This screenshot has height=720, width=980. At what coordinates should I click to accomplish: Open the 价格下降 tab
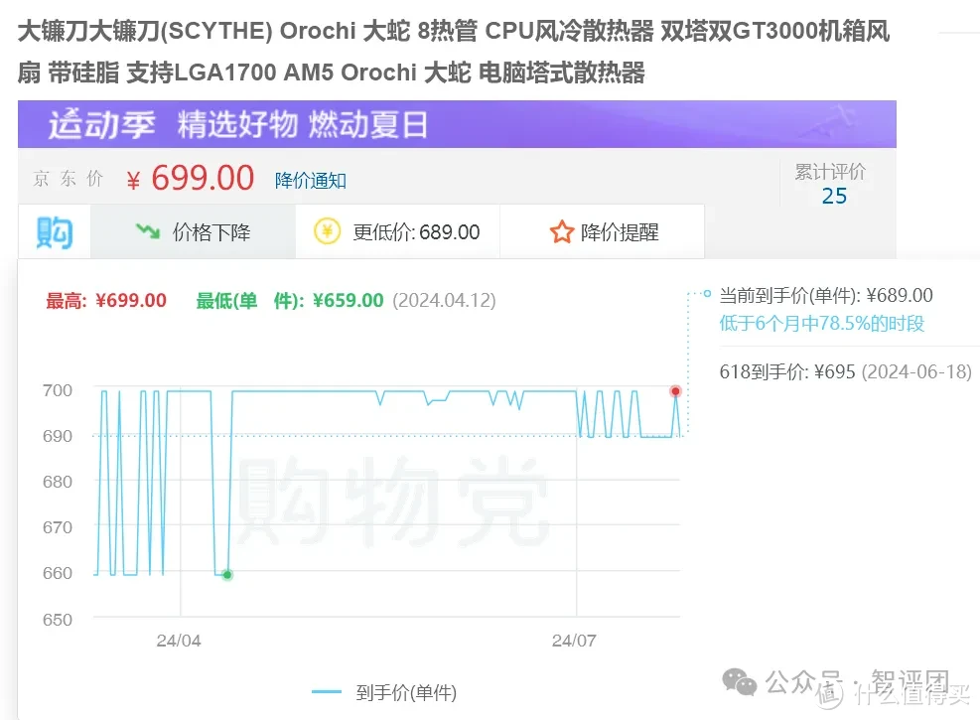pos(194,231)
